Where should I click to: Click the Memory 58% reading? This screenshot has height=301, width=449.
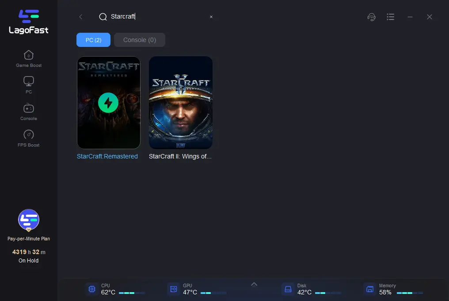[385, 293]
